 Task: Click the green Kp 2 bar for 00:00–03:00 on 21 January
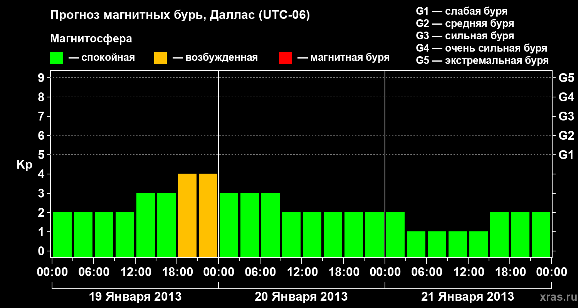395,234
